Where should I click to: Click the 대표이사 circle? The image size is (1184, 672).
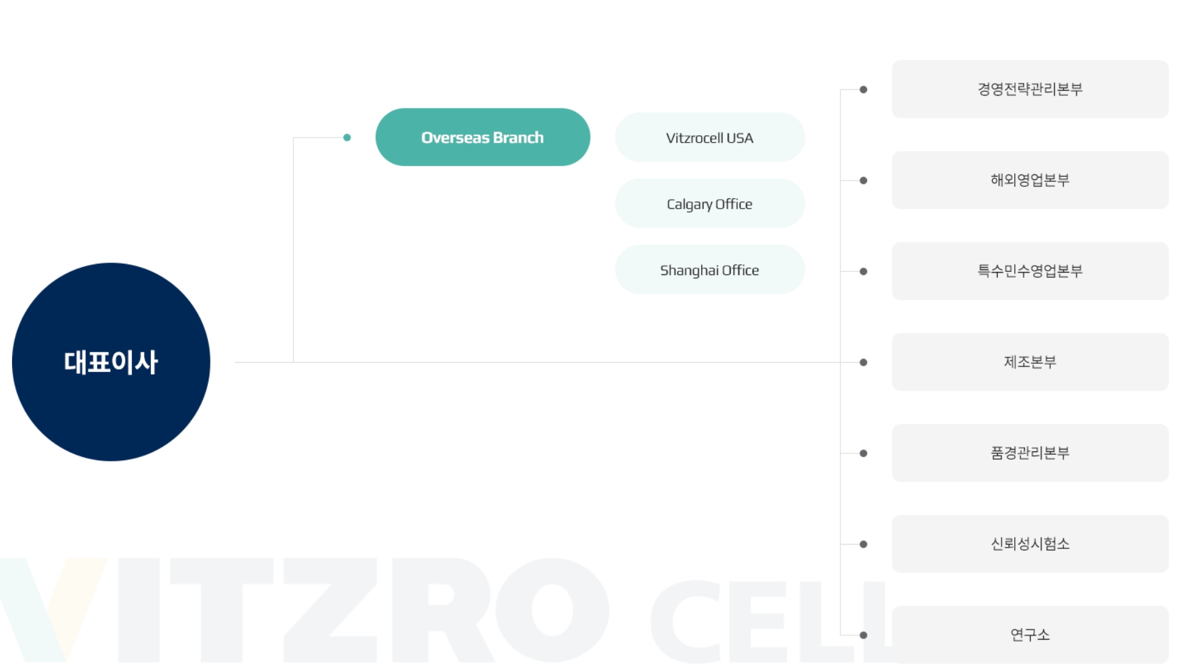click(111, 362)
